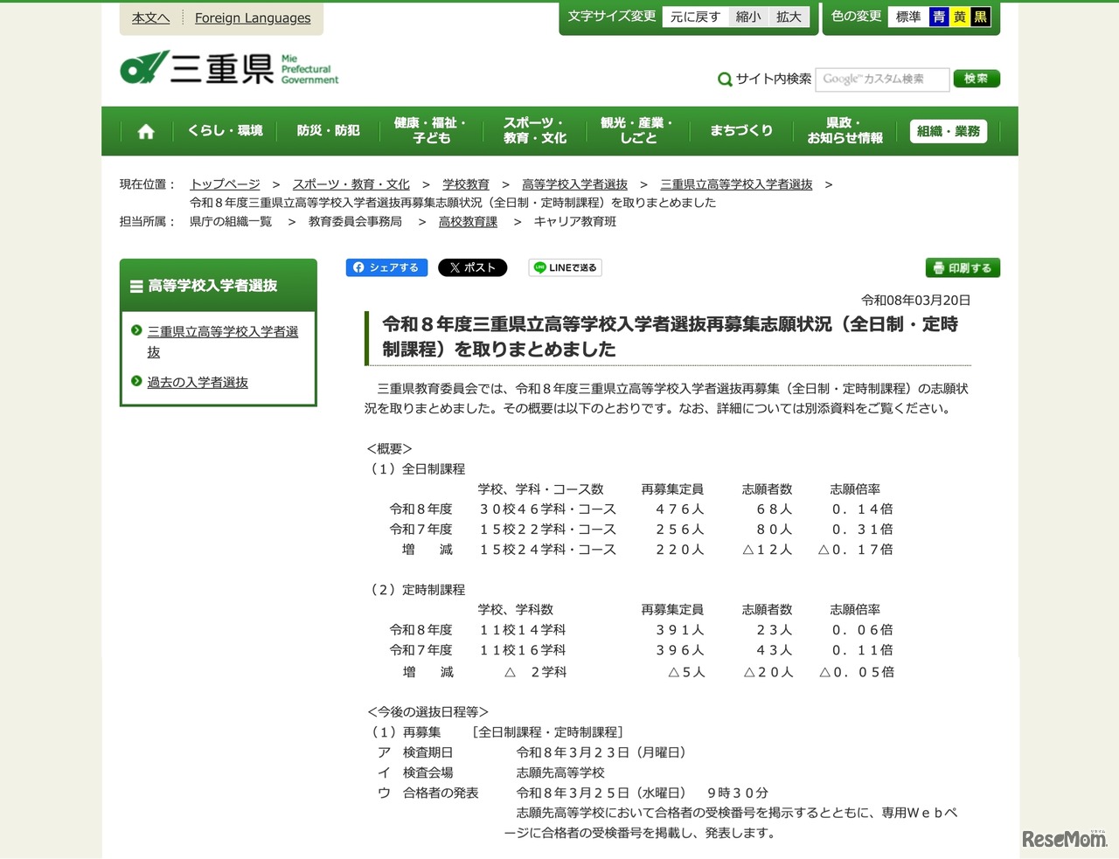Open the 過去の入学者選抜 sidebar link

(x=196, y=382)
